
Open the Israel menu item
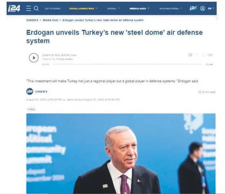tap(113, 9)
